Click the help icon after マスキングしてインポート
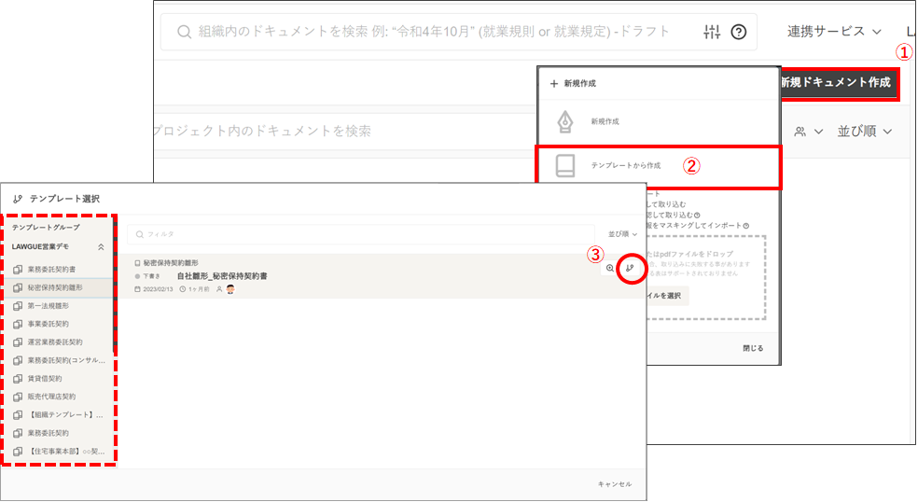Image resolution: width=918 pixels, height=502 pixels. coord(746,226)
